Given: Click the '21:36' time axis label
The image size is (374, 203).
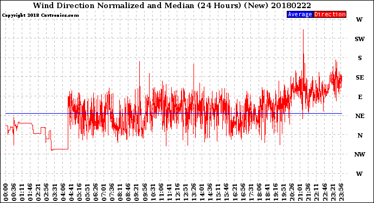Looking at the screenshot, I should pyautogui.click(x=308, y=192).
